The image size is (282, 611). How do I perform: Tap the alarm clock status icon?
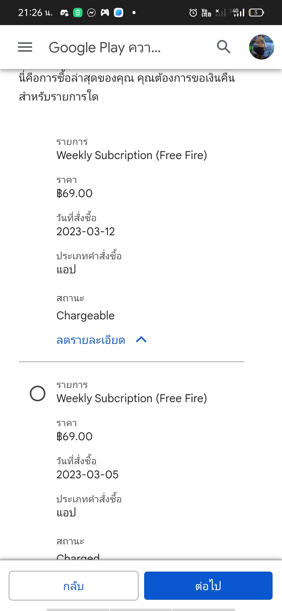click(x=193, y=13)
